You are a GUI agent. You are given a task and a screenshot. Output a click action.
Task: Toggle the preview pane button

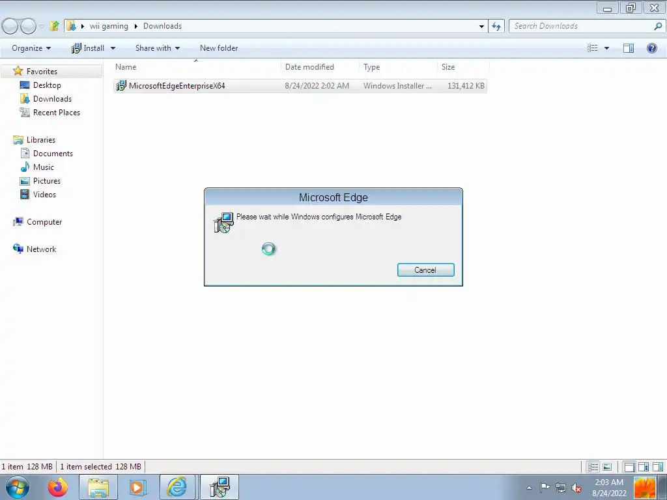pyautogui.click(x=629, y=48)
